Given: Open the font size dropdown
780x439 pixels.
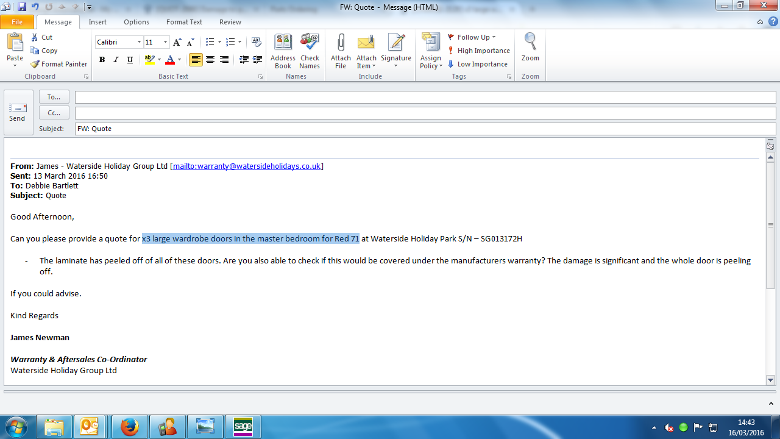Looking at the screenshot, I should click(x=165, y=42).
